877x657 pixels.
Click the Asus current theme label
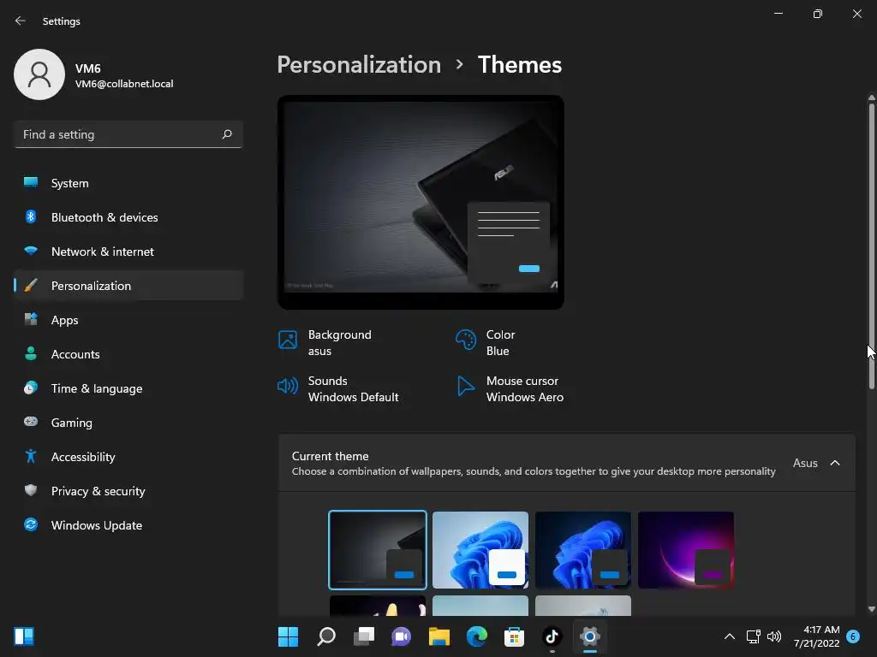point(805,463)
